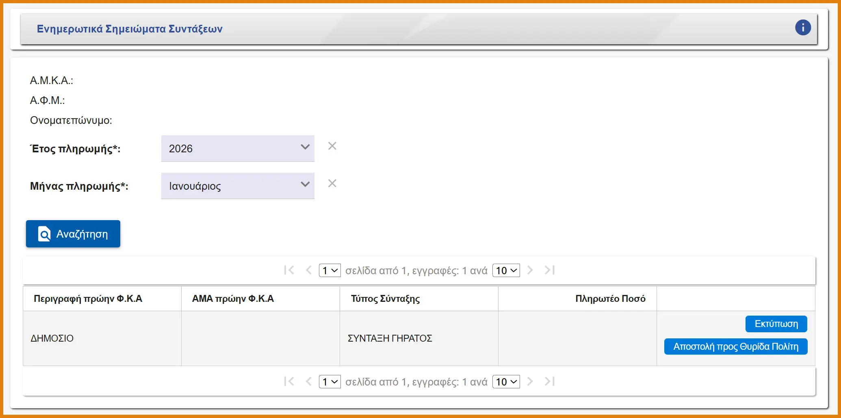Go to last page in top paginator
Image resolution: width=841 pixels, height=418 pixels.
(550, 270)
